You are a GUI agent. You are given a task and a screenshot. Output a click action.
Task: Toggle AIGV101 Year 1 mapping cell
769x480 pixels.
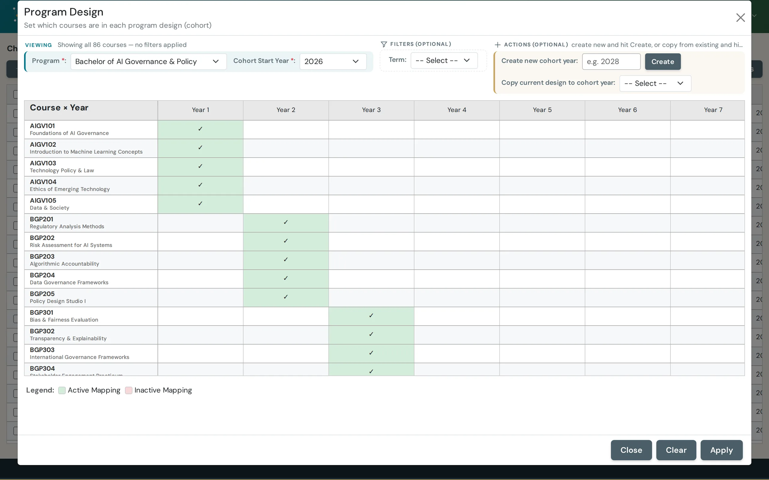[201, 129]
